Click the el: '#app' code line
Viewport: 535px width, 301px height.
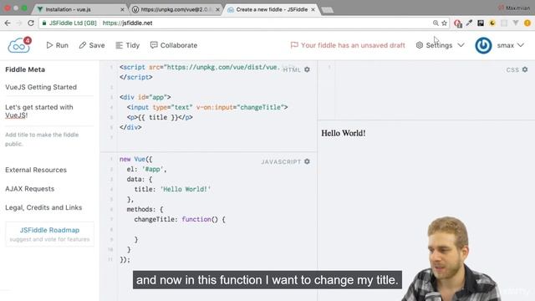(147, 169)
